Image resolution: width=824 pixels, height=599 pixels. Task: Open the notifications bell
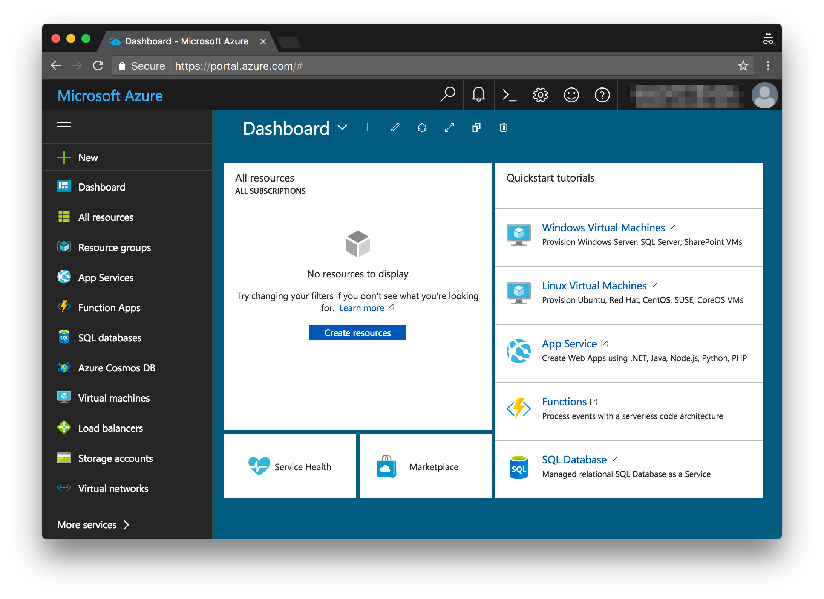[479, 95]
